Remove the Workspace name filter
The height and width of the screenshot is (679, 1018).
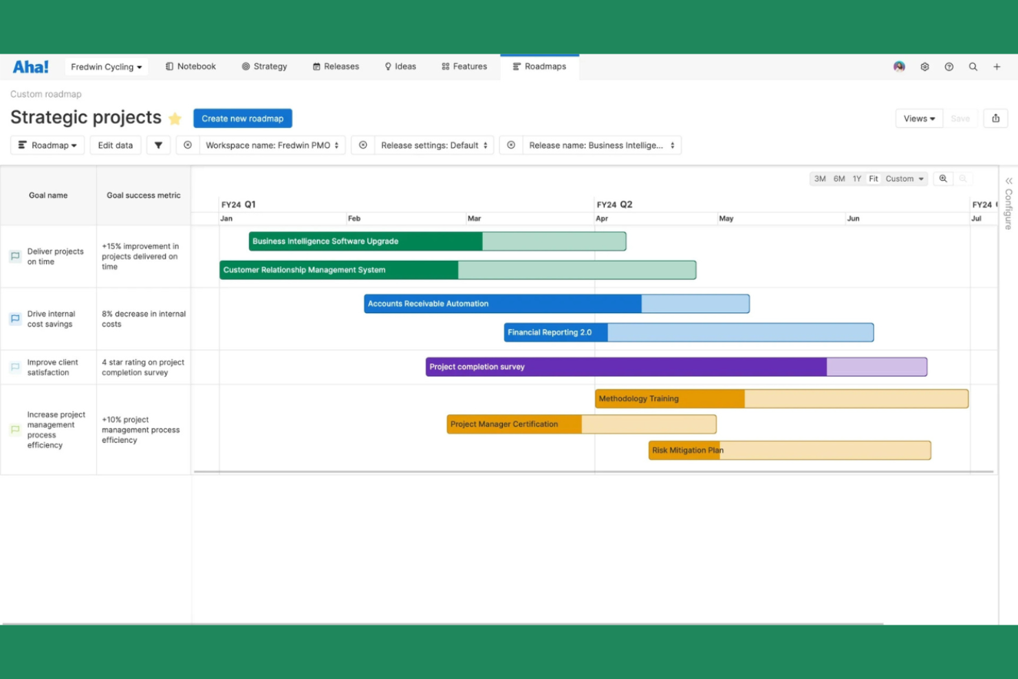coord(188,145)
